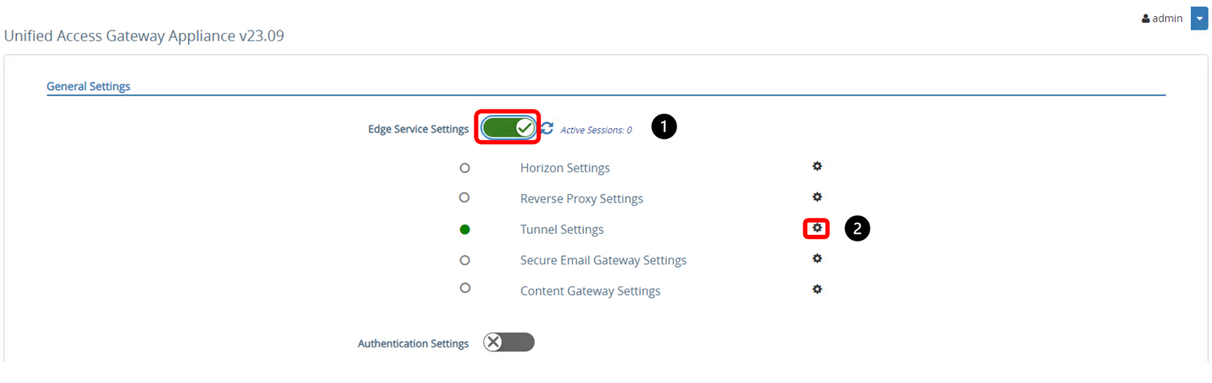This screenshot has width=1212, height=383.
Task: Refresh edge service status icon
Action: click(x=548, y=128)
